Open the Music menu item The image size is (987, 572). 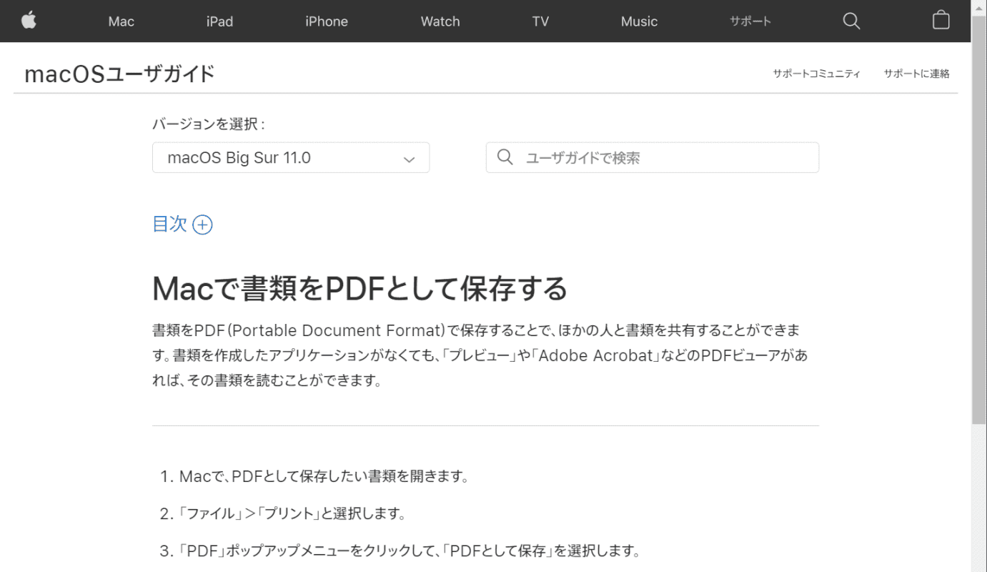point(639,21)
